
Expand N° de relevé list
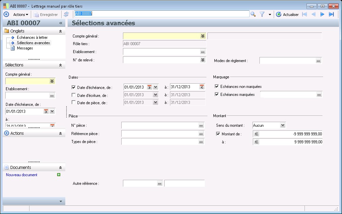click(x=203, y=60)
